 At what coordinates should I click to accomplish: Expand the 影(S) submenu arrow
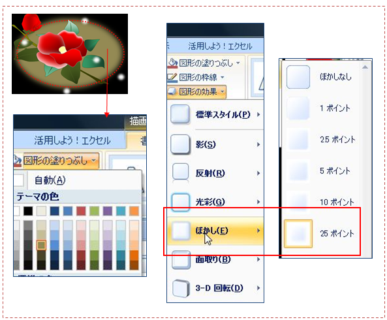(258, 144)
